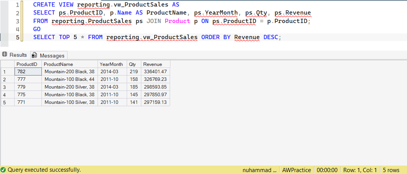Click the ORDER BY keyword in line 5
This screenshot has height=174, width=407.
point(216,37)
